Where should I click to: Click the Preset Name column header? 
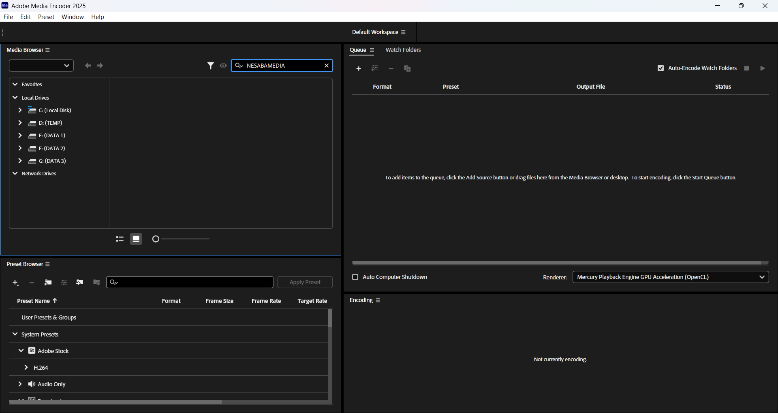(33, 301)
